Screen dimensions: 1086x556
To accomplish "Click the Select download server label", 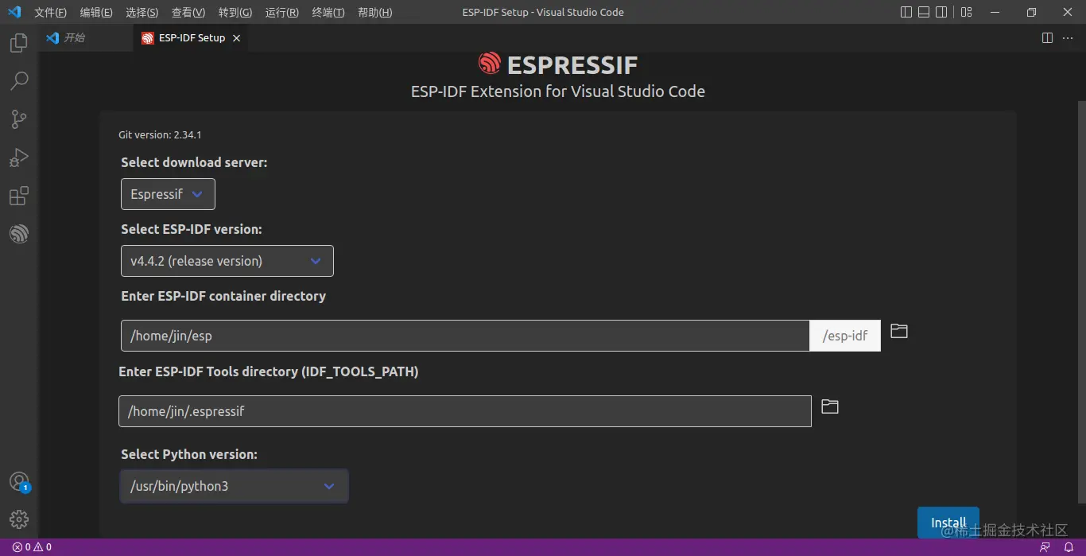I will pos(194,162).
